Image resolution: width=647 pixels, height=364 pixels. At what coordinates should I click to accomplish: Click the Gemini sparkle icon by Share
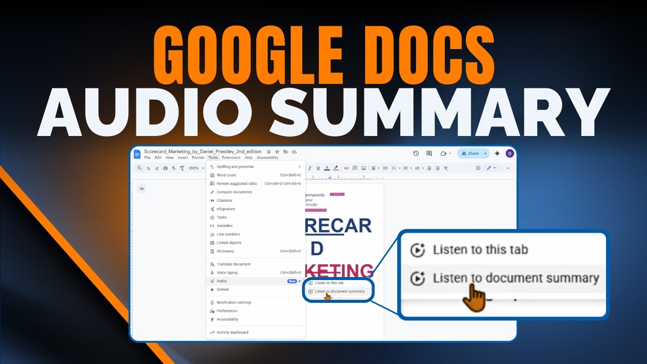click(497, 153)
